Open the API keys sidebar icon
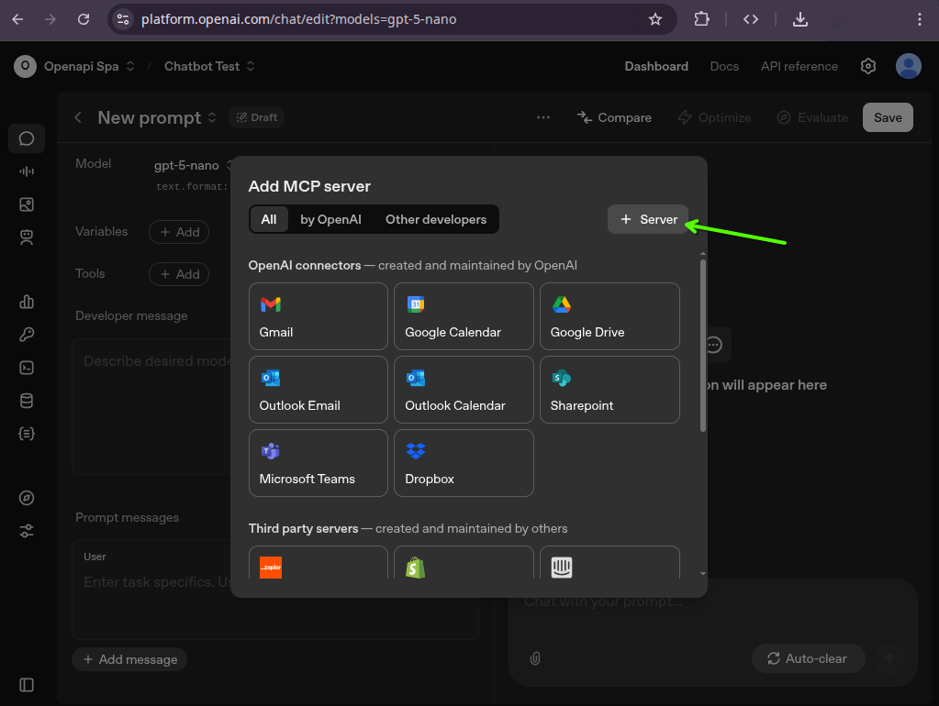 point(26,334)
